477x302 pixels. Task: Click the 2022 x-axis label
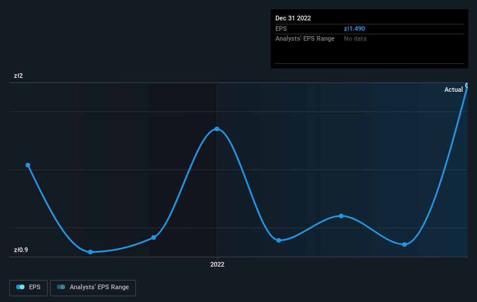click(x=217, y=264)
